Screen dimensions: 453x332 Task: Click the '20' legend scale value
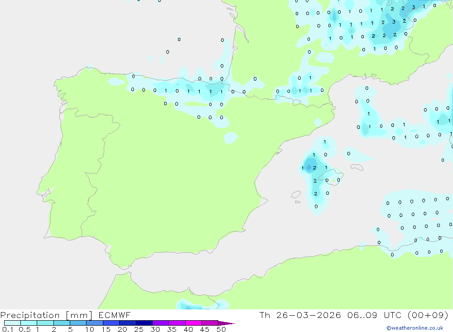[122, 329]
